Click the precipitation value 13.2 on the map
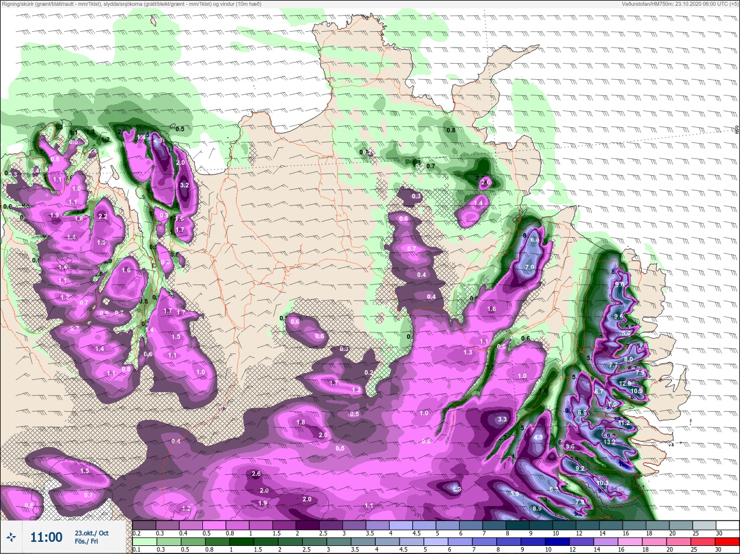This screenshot has height=554, width=740. [609, 442]
